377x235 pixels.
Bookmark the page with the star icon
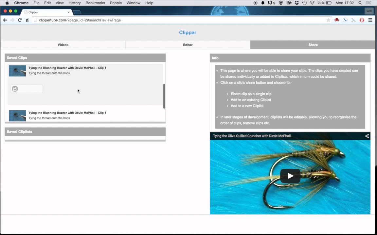328,20
